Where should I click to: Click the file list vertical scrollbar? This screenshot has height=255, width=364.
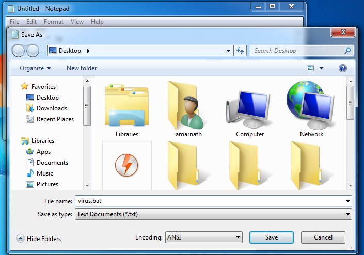pos(351,133)
